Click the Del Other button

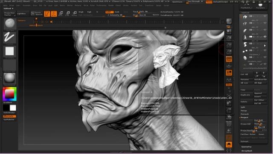(x=260, y=100)
